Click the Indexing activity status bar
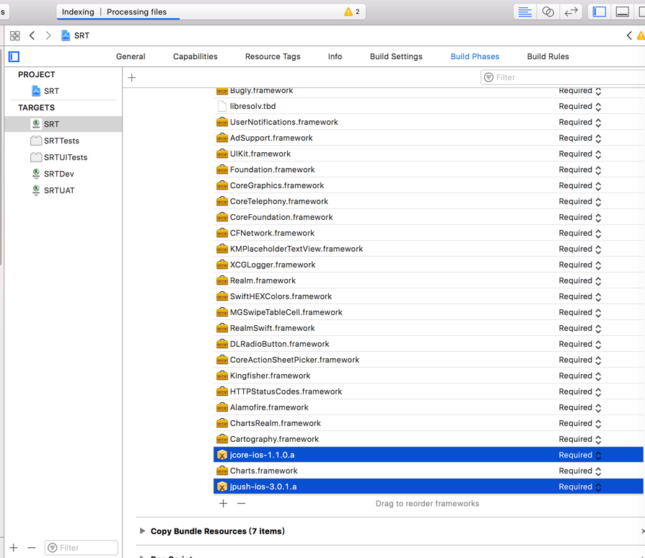The width and height of the screenshot is (645, 558). tap(211, 12)
